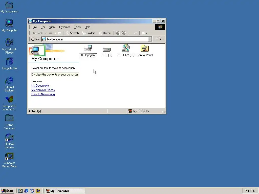The height and width of the screenshot is (194, 259).
Task: Click the Forward arrow toolbar button
Action: coord(50,33)
